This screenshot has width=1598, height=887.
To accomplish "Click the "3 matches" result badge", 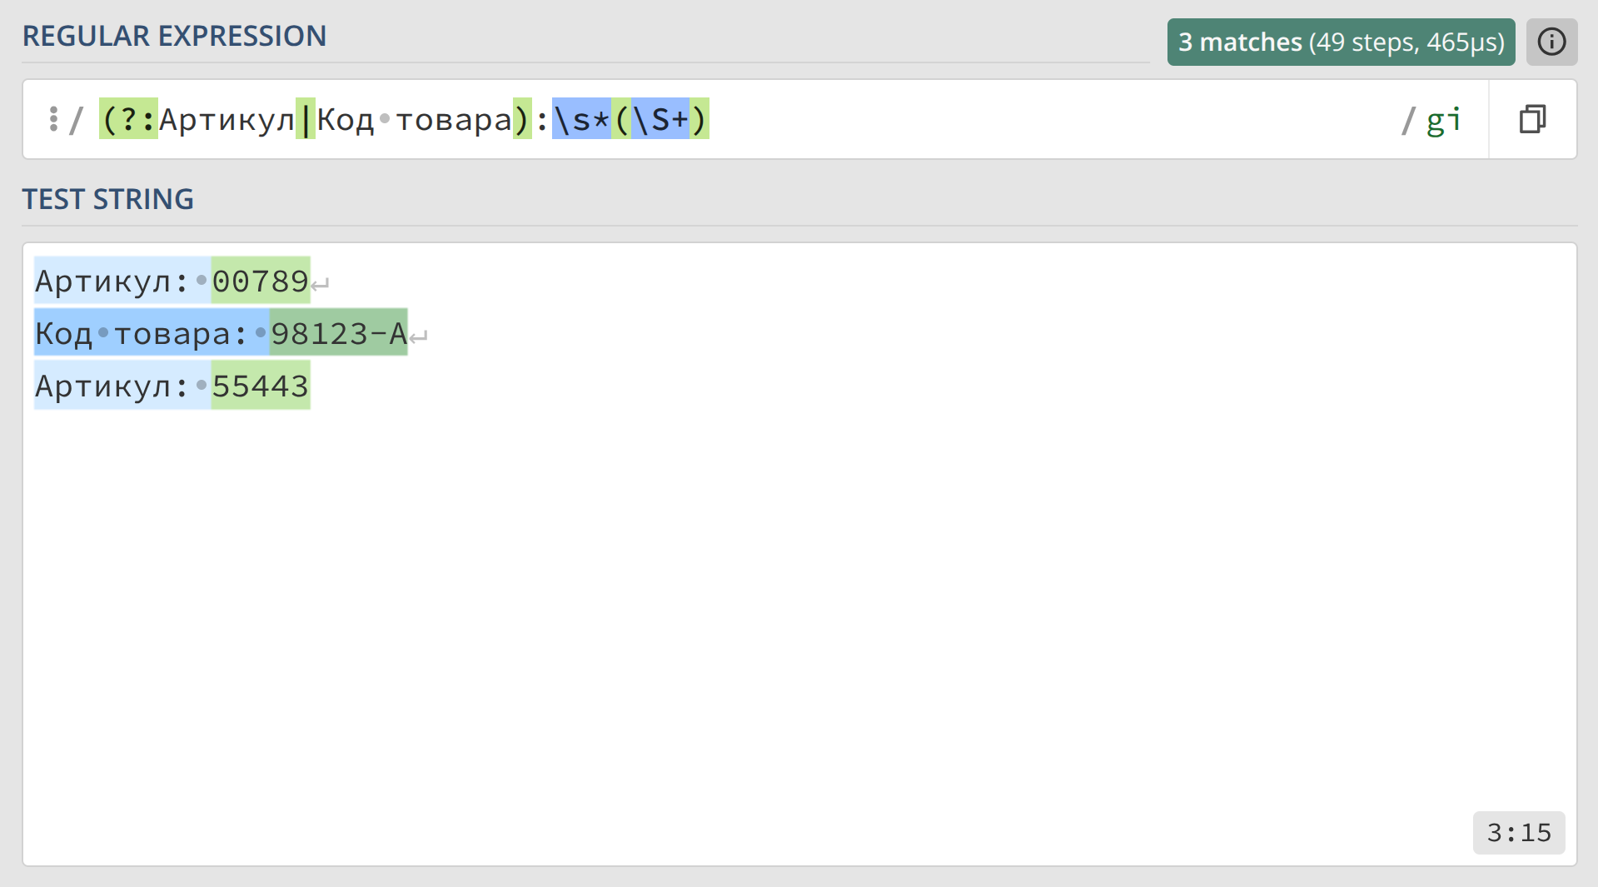I will tap(1340, 42).
